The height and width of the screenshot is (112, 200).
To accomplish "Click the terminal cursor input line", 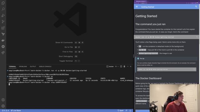I will pyautogui.click(x=9, y=84).
